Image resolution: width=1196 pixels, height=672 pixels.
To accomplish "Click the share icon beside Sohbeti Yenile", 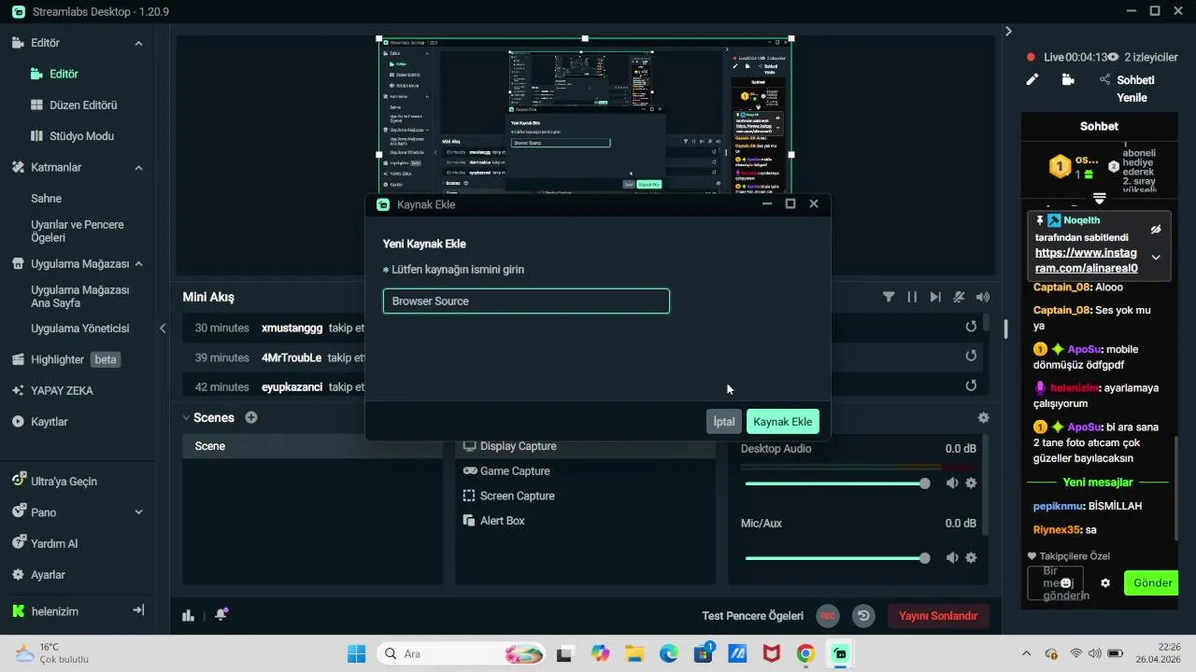I will click(x=1104, y=80).
